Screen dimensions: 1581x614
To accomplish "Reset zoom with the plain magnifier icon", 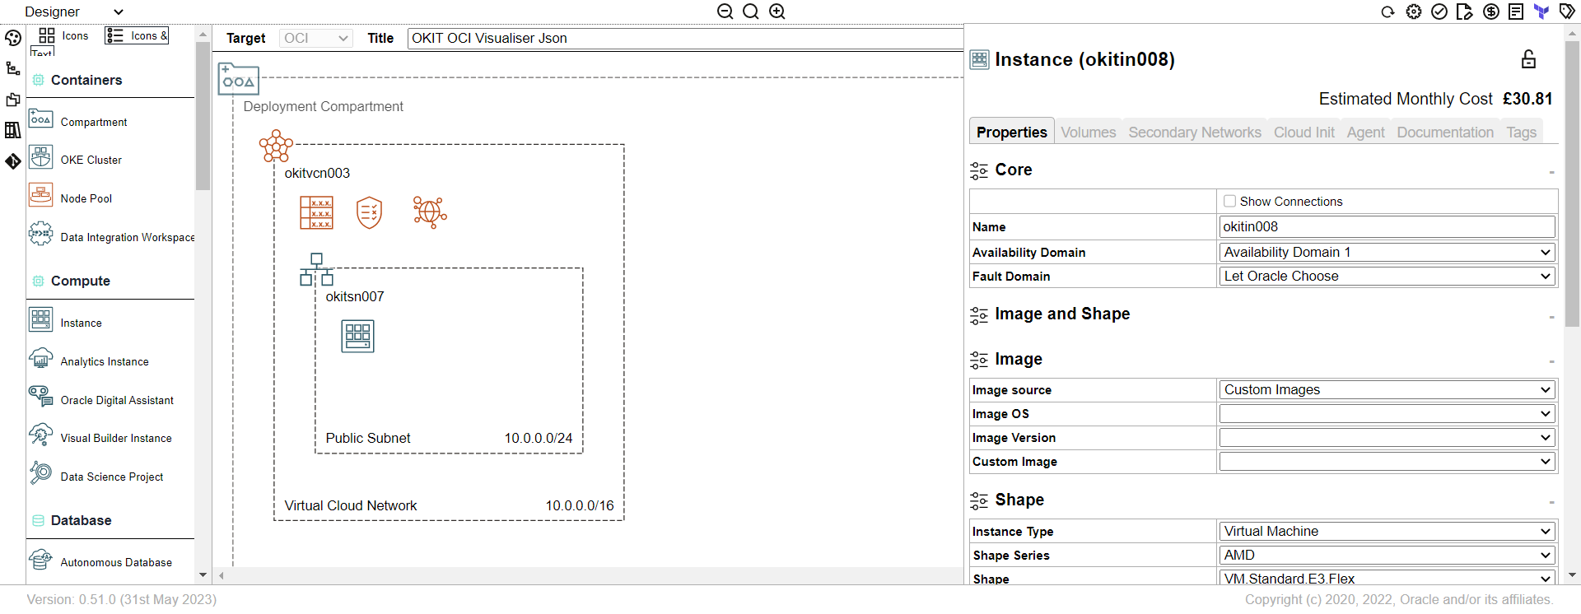I will (x=751, y=12).
